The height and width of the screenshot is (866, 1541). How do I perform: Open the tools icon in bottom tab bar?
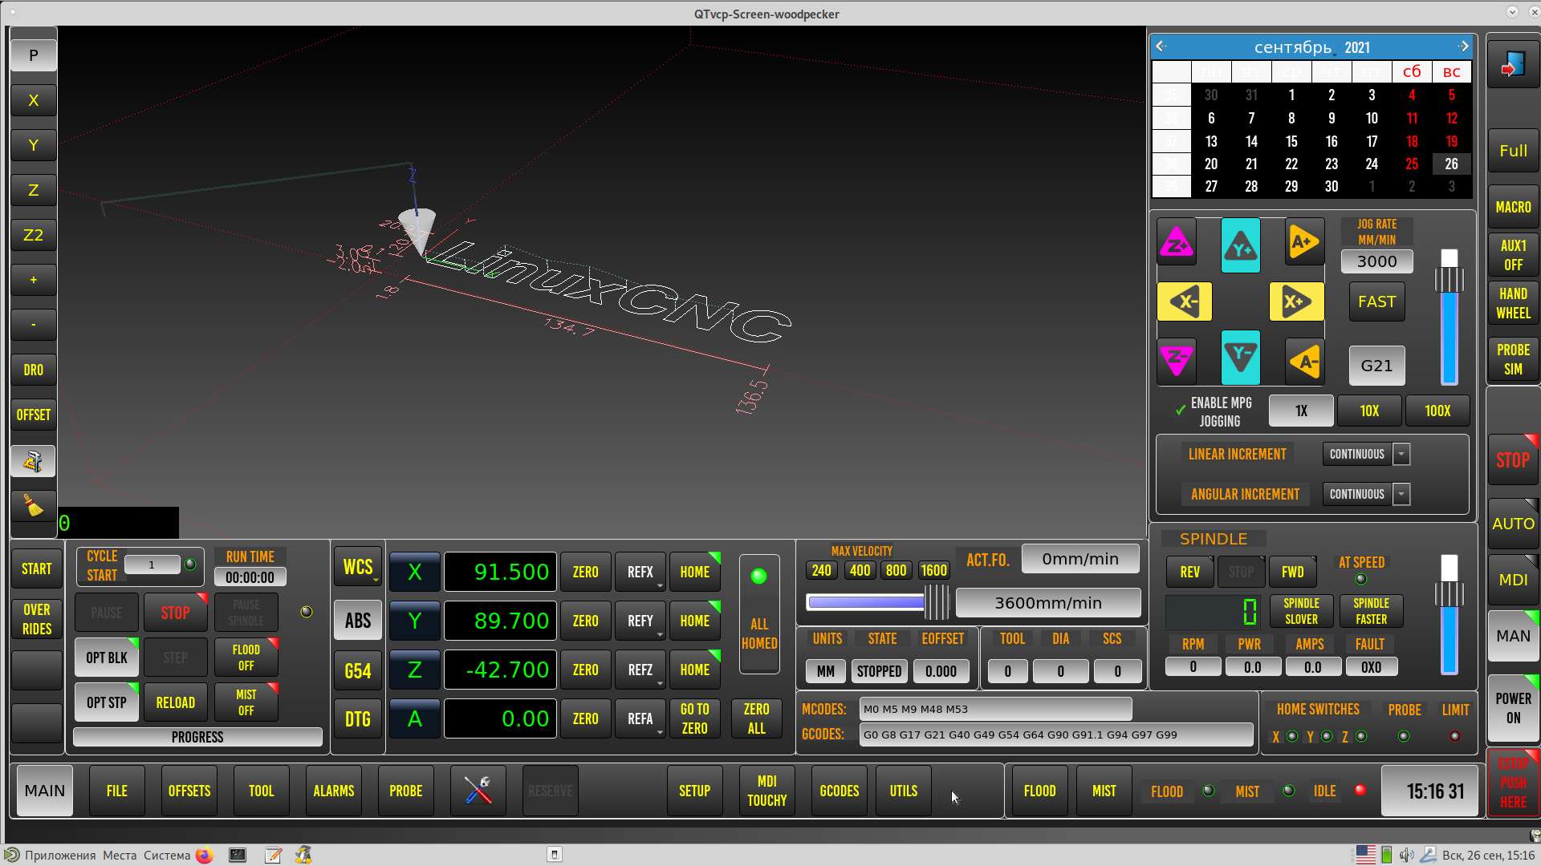pos(478,791)
